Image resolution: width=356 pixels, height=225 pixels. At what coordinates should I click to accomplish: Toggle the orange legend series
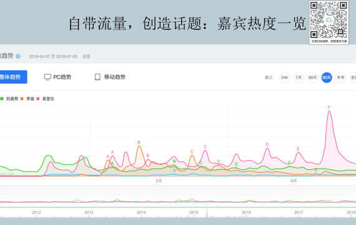[27, 99]
